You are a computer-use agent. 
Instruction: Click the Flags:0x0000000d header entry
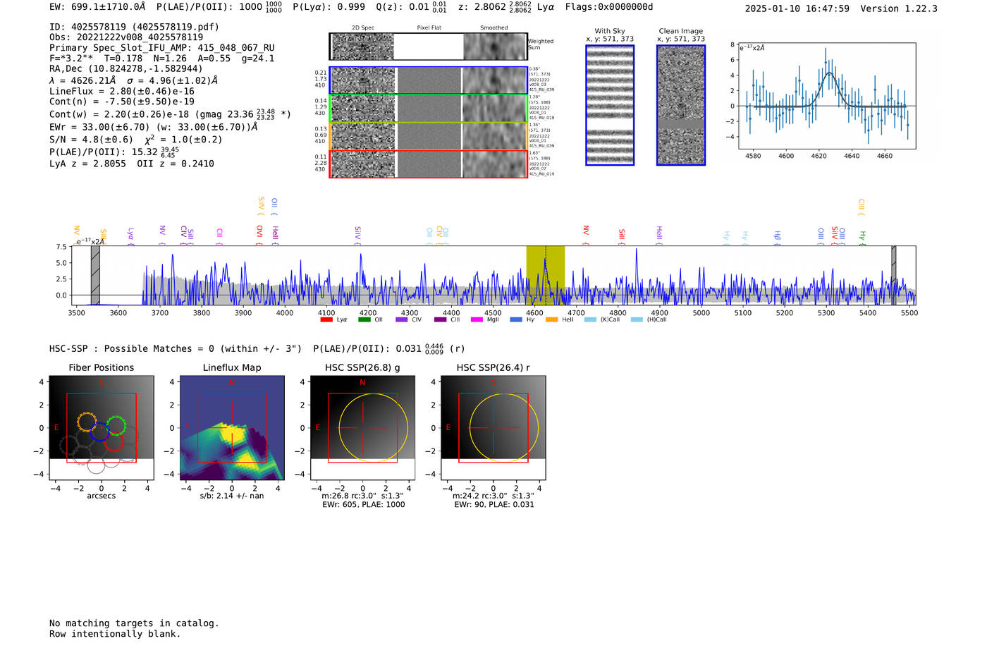pyautogui.click(x=609, y=7)
